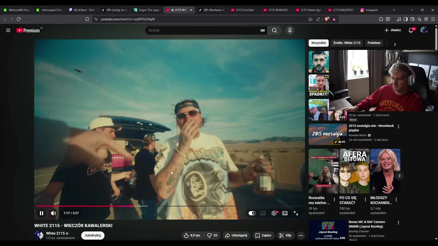This screenshot has width=438, height=246.
Task: Open browser main menu
Action: [433, 19]
